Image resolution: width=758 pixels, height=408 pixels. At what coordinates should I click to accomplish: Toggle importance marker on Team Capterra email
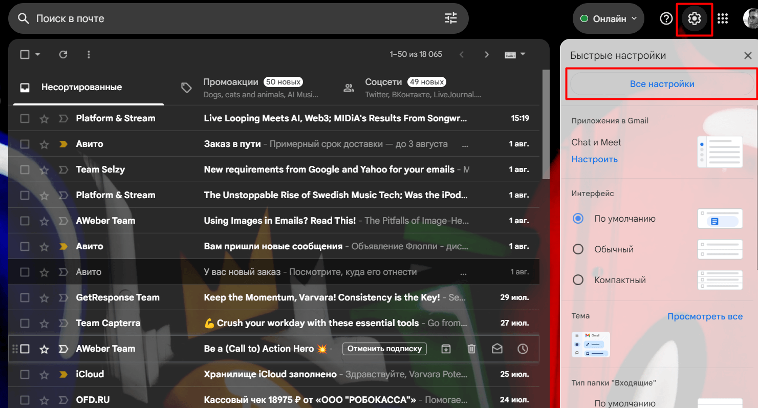click(x=63, y=324)
